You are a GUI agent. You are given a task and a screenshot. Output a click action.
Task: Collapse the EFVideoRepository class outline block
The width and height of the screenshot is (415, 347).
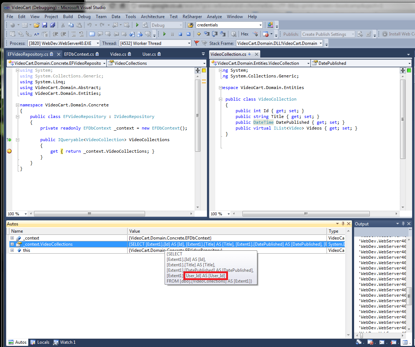[17, 117]
